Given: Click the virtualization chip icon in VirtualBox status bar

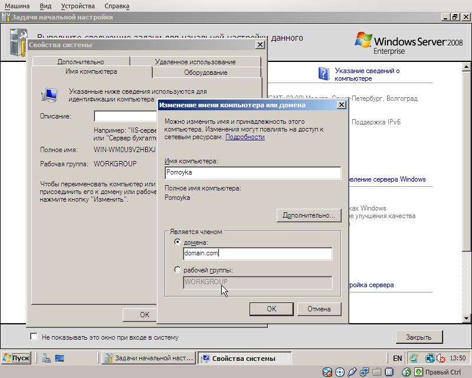Looking at the screenshot, I should click(x=389, y=372).
